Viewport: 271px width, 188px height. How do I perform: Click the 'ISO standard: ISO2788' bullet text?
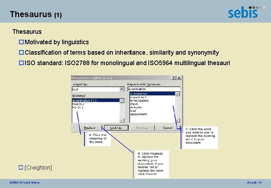(x=127, y=63)
